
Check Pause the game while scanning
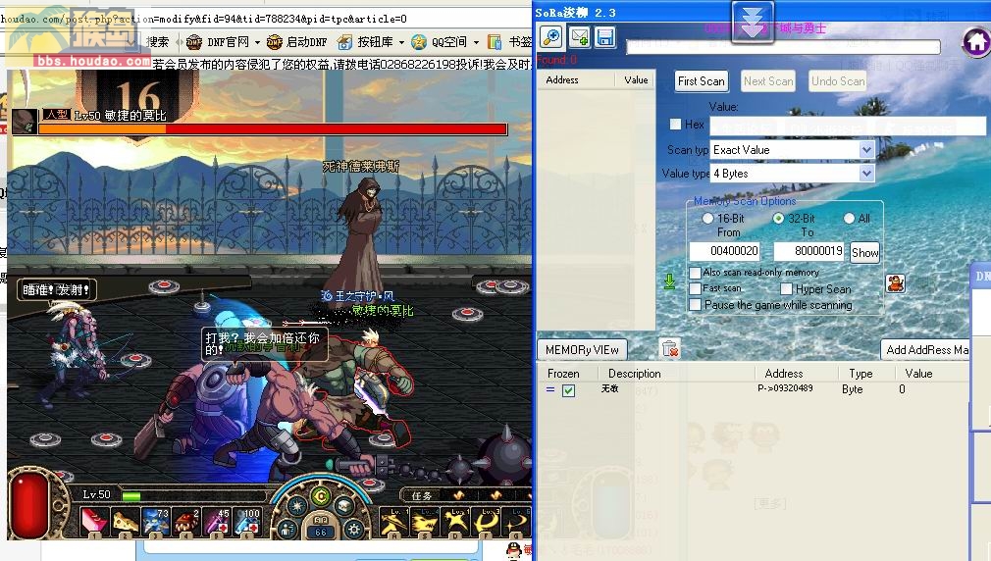[x=696, y=305]
